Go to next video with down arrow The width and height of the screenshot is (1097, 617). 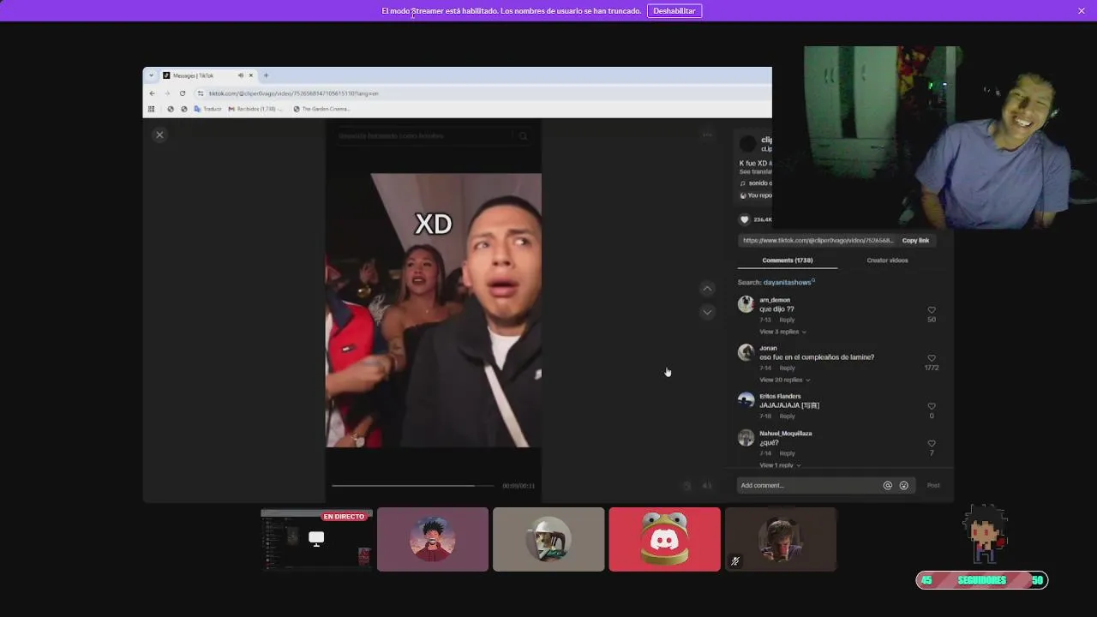(707, 312)
